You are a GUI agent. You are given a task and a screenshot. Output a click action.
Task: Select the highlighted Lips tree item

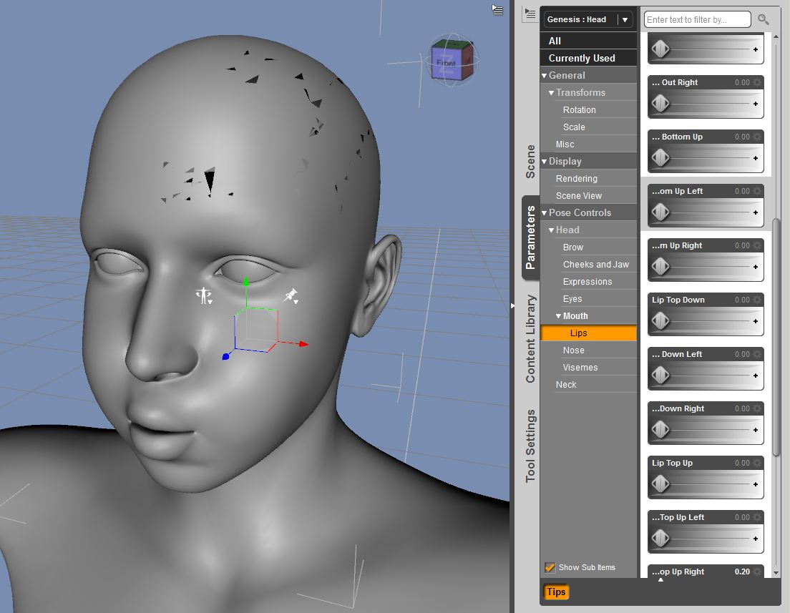click(588, 333)
